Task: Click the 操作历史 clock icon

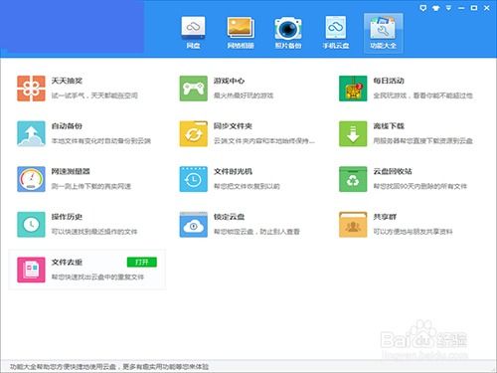Action: pyautogui.click(x=31, y=225)
